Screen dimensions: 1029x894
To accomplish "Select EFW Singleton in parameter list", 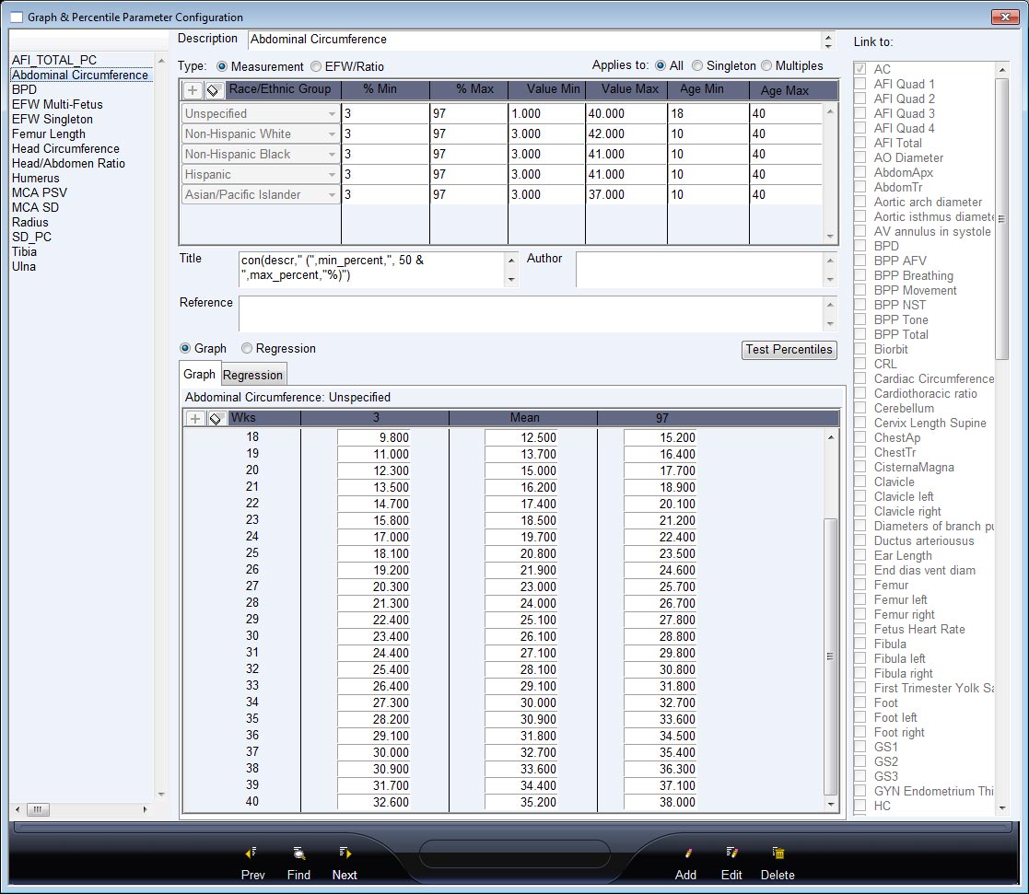I will point(53,119).
